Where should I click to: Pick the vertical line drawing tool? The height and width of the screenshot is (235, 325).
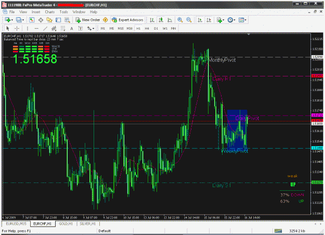point(28,29)
